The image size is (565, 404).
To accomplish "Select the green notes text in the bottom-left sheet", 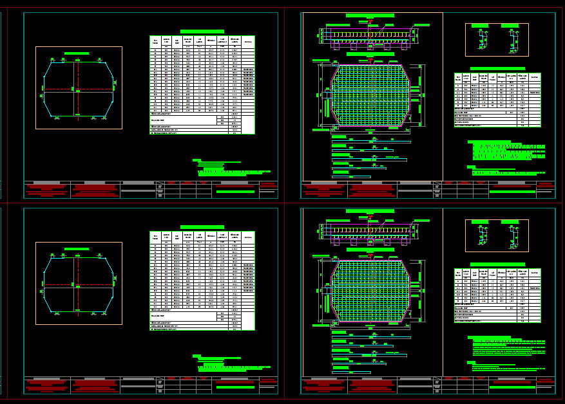I will tap(231, 363).
